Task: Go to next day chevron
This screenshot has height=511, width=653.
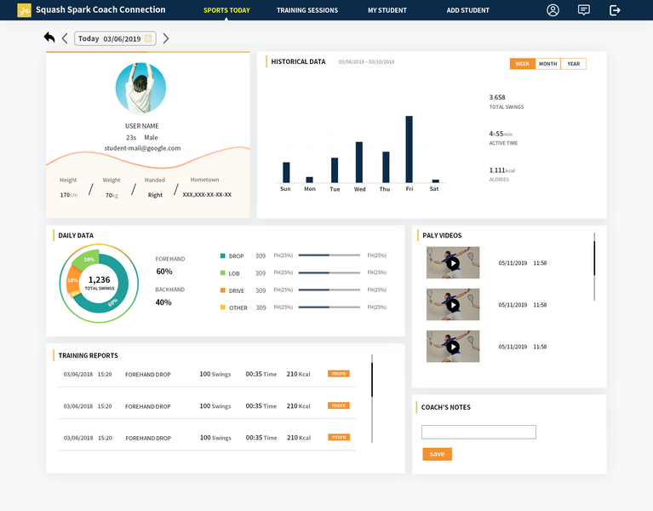Action: 166,38
